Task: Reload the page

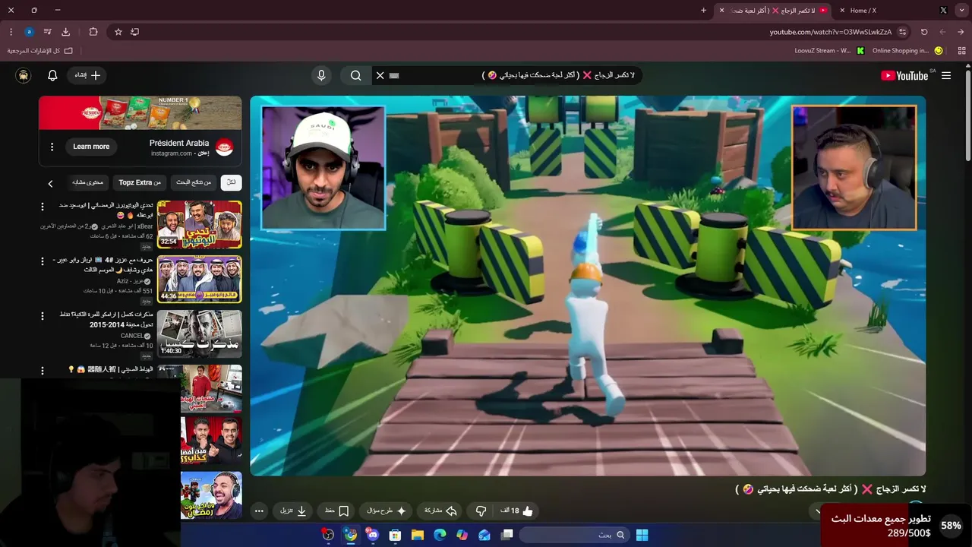Action: coord(924,32)
